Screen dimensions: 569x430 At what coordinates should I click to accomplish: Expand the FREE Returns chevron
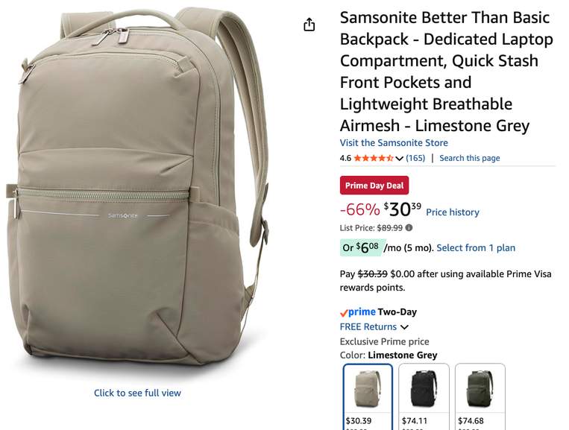[x=404, y=327]
